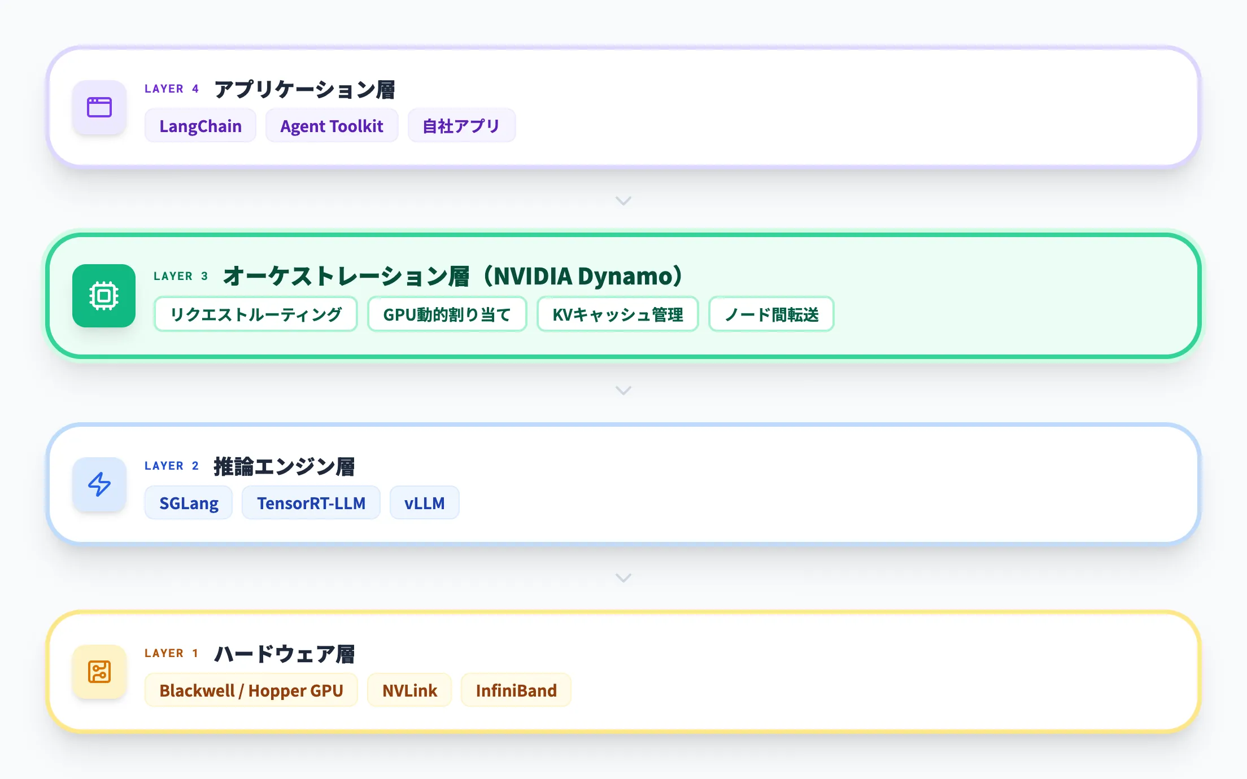Toggle the KVキャッシュ管理 badge

[x=617, y=314]
